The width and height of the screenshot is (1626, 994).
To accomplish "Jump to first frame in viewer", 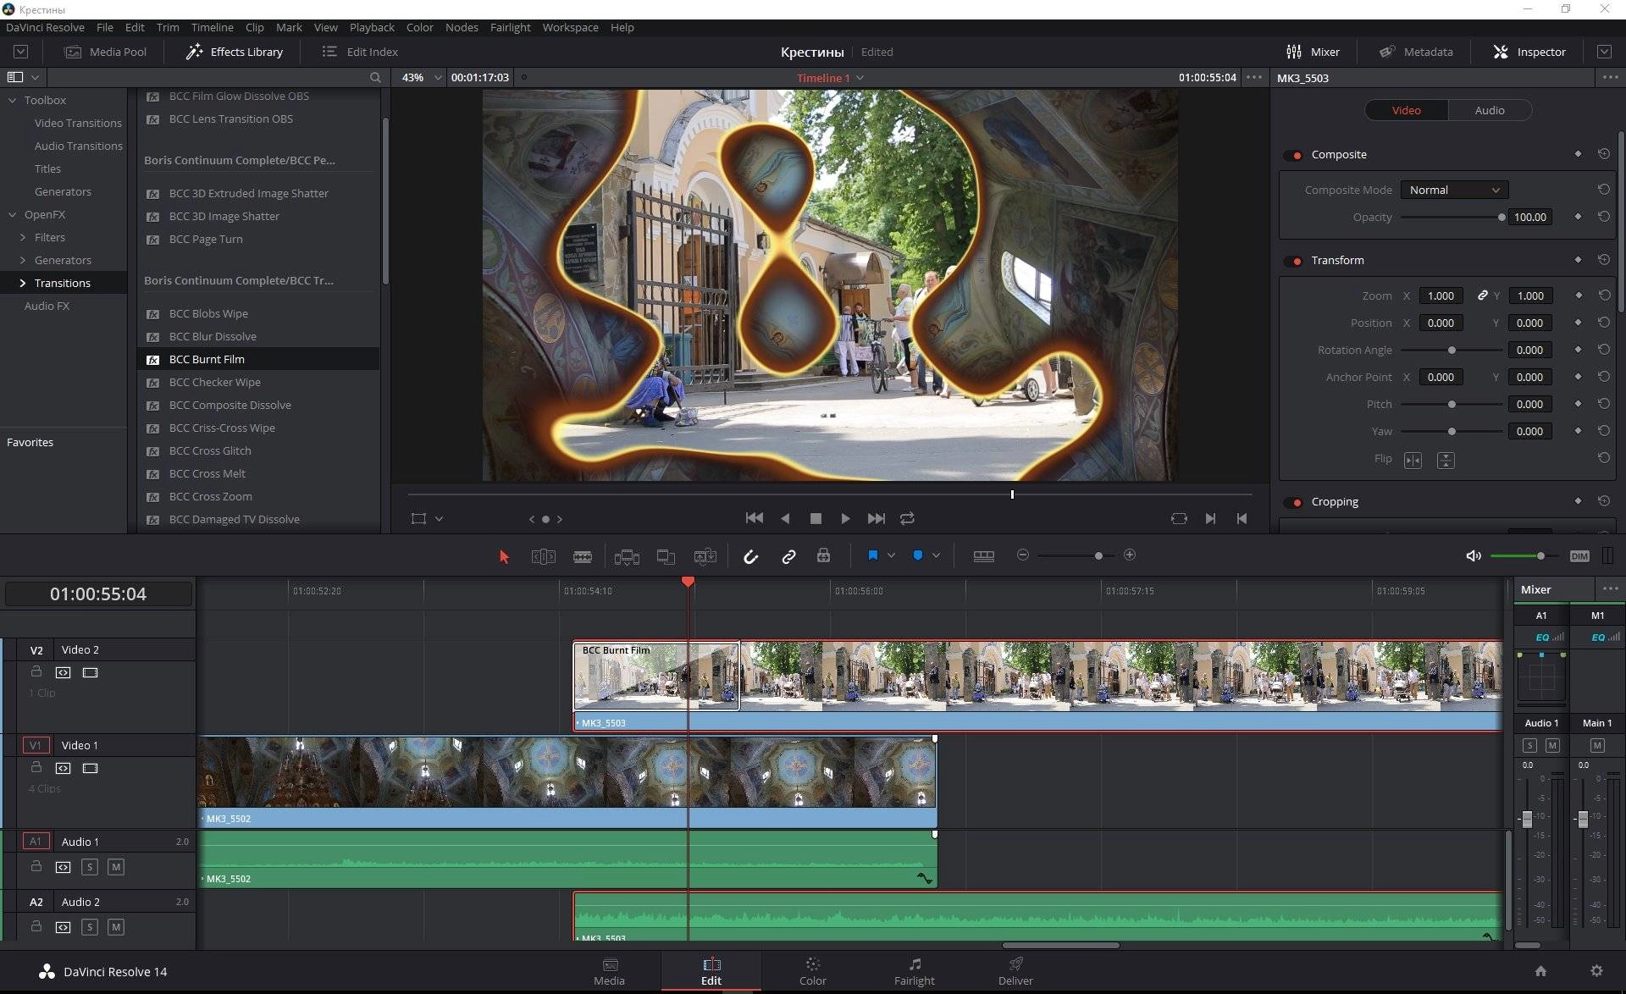I will (755, 518).
